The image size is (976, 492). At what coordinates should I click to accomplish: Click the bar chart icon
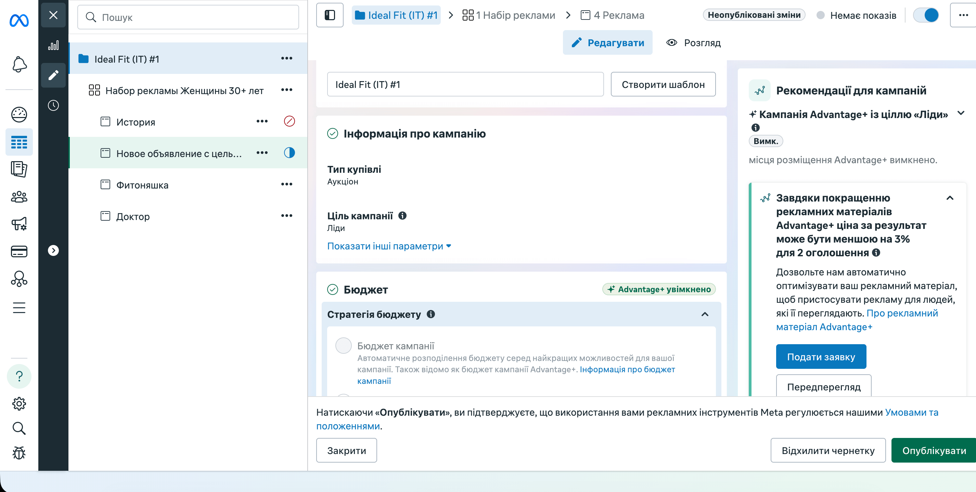coord(53,46)
